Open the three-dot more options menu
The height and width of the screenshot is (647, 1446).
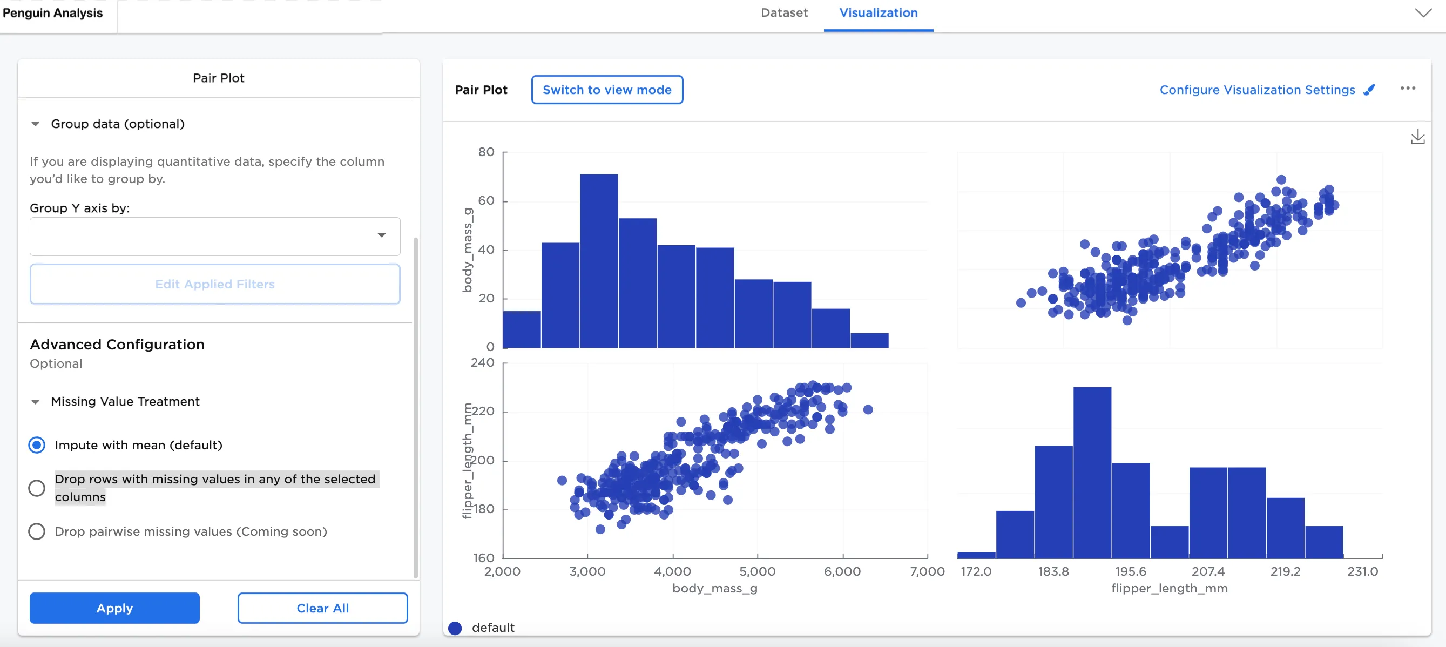tap(1407, 88)
